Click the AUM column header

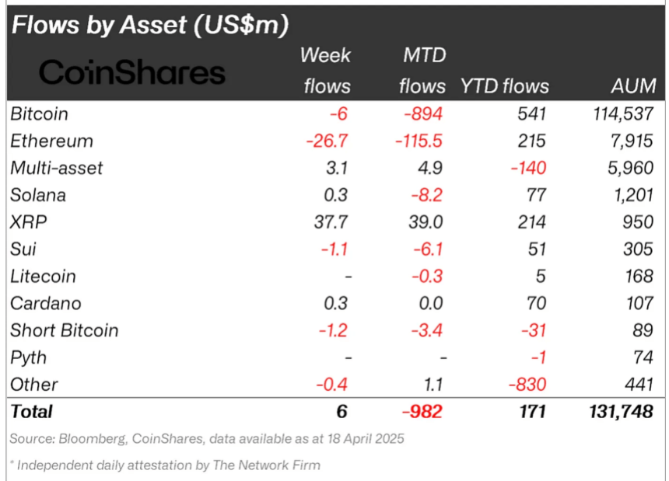click(x=633, y=86)
